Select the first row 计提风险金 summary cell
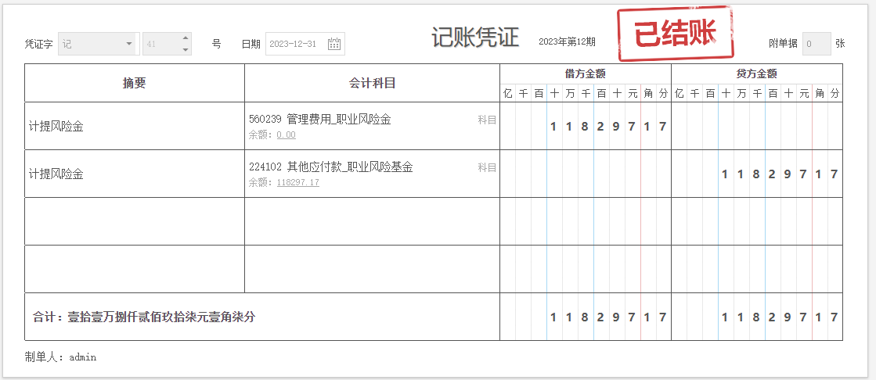Viewport: 876px width, 380px height. point(135,126)
